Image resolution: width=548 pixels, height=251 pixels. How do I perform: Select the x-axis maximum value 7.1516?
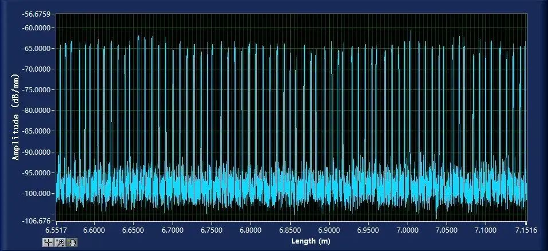tap(526, 229)
